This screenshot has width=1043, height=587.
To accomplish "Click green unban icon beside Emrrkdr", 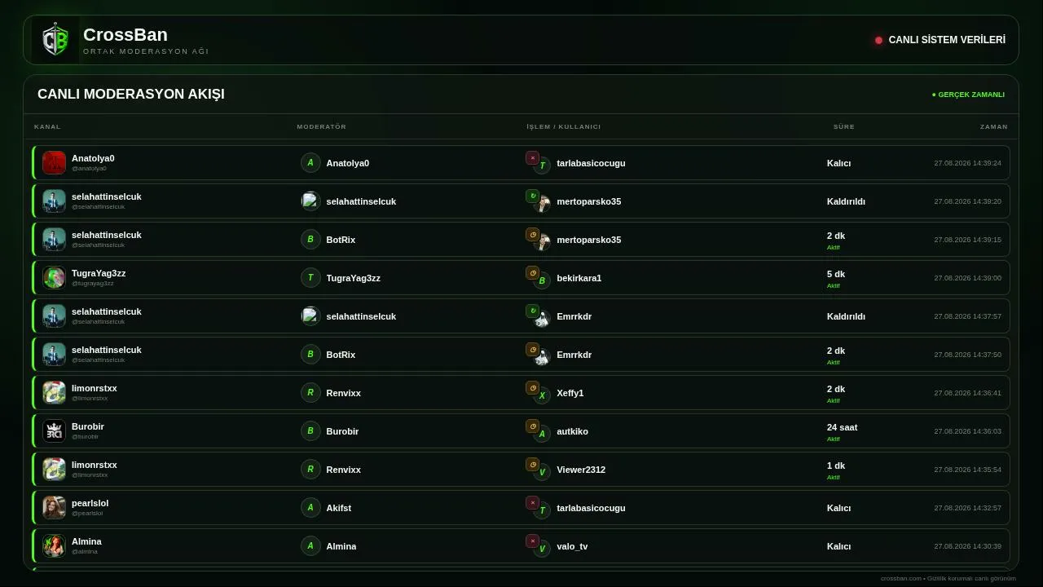I will point(532,311).
